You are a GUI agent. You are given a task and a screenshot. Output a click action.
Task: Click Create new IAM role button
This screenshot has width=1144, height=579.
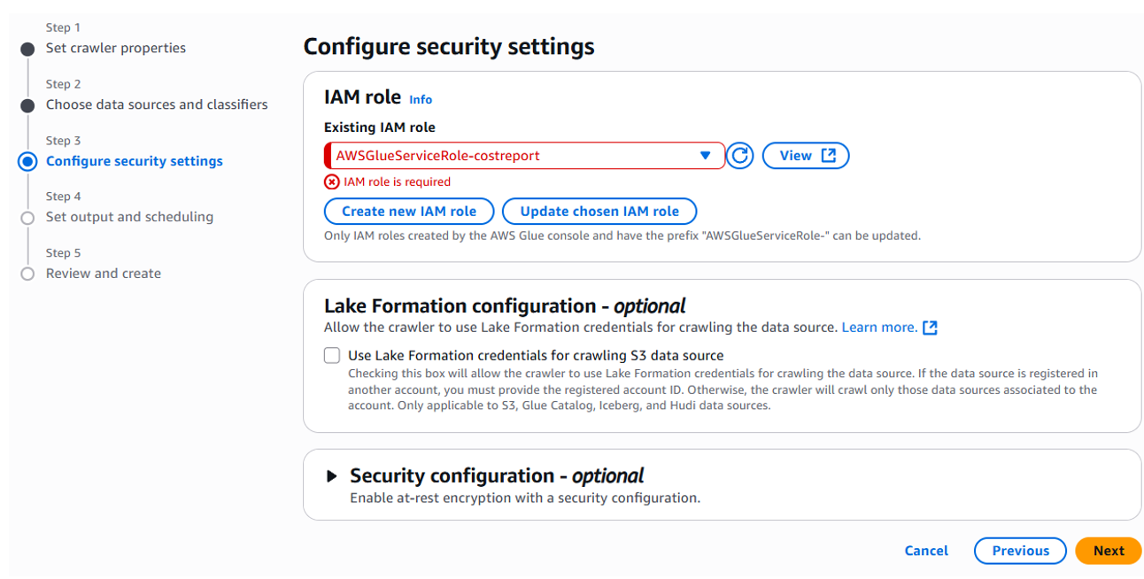click(x=409, y=212)
